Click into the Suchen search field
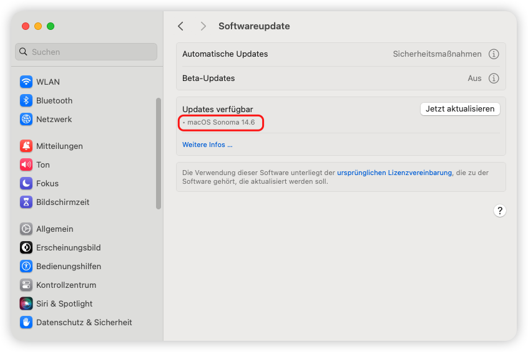 tap(86, 52)
